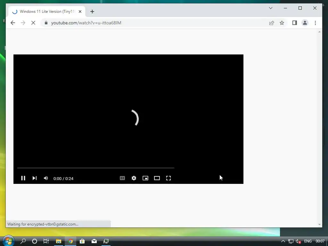328x246 pixels.
Task: Open network status tray icon
Action: click(x=291, y=241)
